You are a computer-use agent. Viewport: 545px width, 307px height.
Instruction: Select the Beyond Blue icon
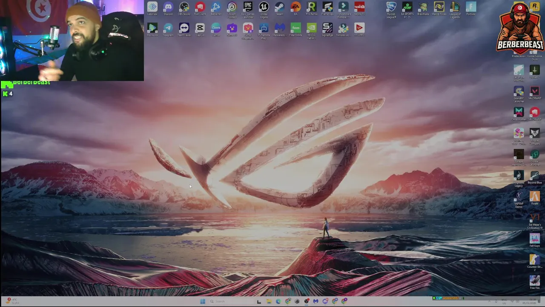click(535, 177)
